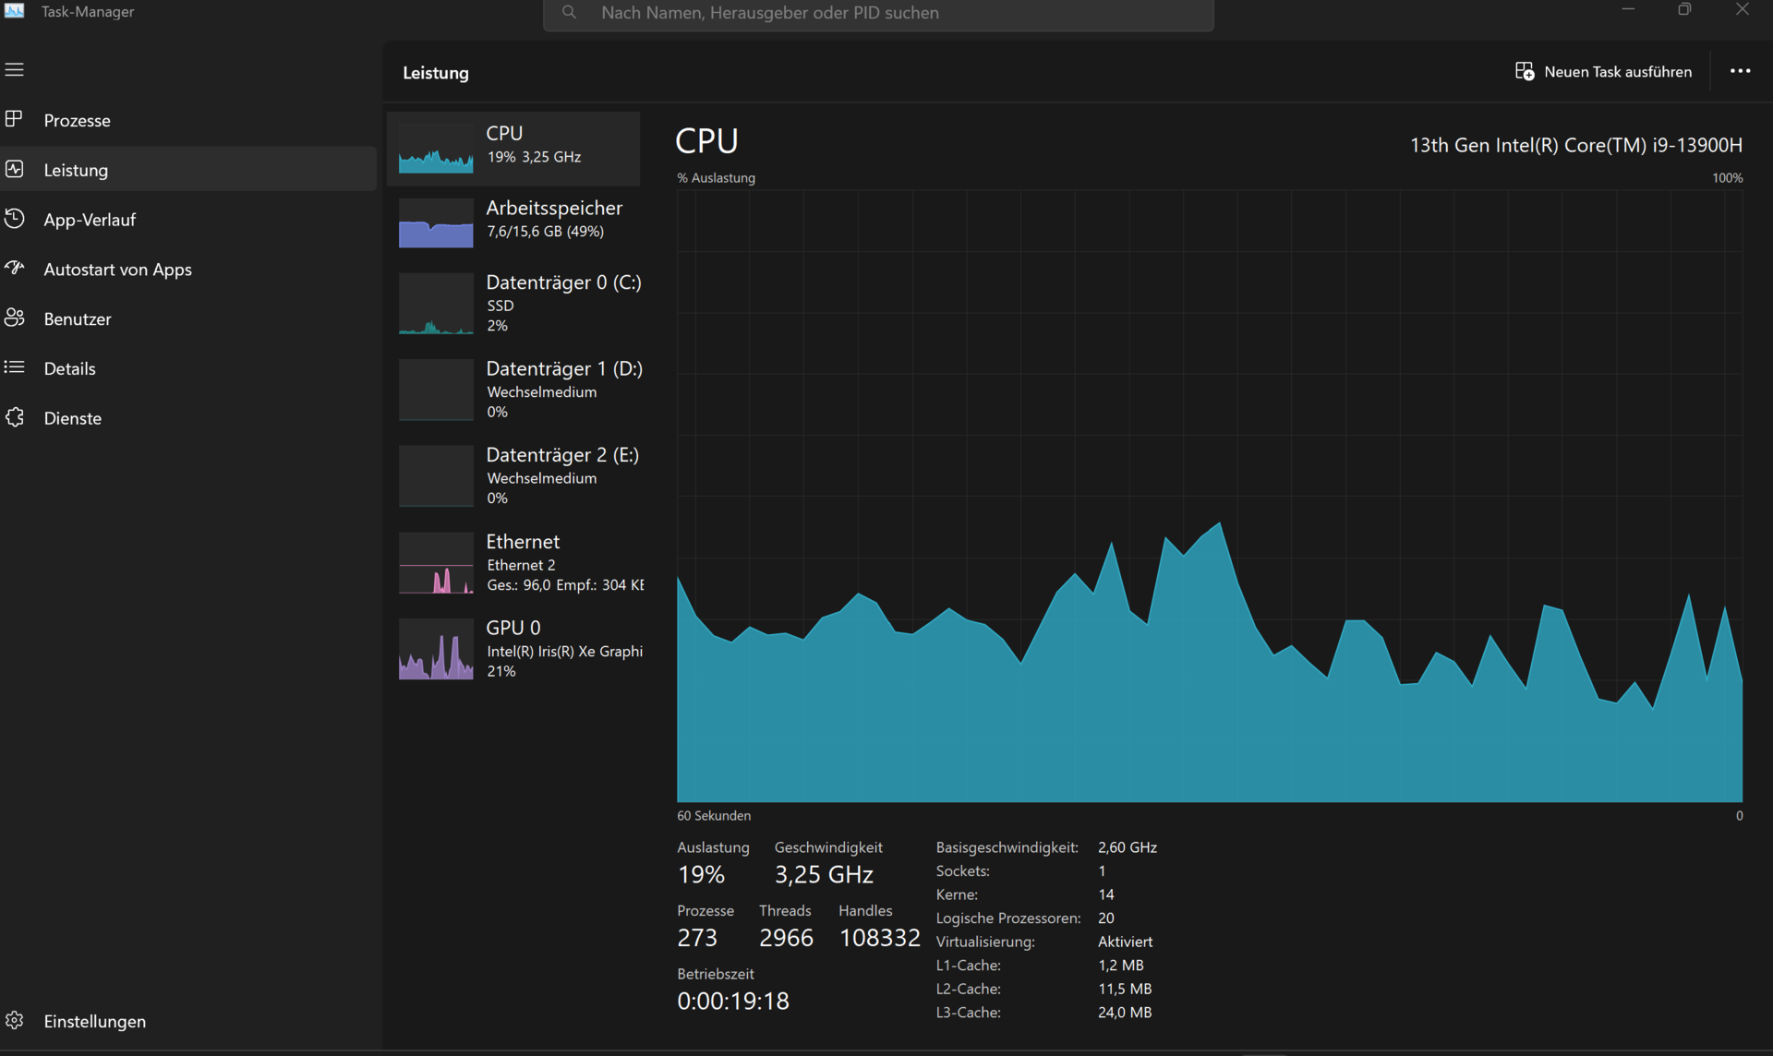Click the Prozesse sidebar icon
The image size is (1773, 1056).
15,120
